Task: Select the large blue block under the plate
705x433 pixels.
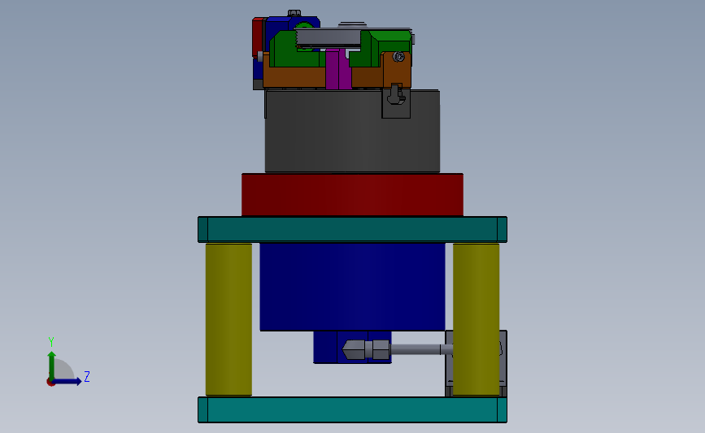Action: pos(353,287)
